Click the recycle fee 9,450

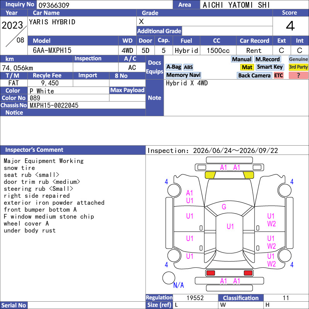[x=50, y=83]
